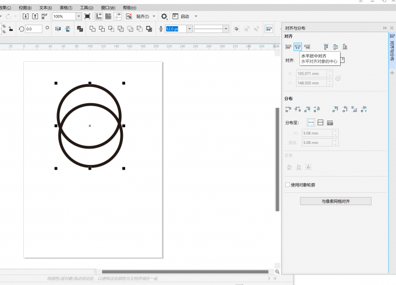
Task: Open the 贴齐 snap-to dropdown
Action: tap(146, 16)
